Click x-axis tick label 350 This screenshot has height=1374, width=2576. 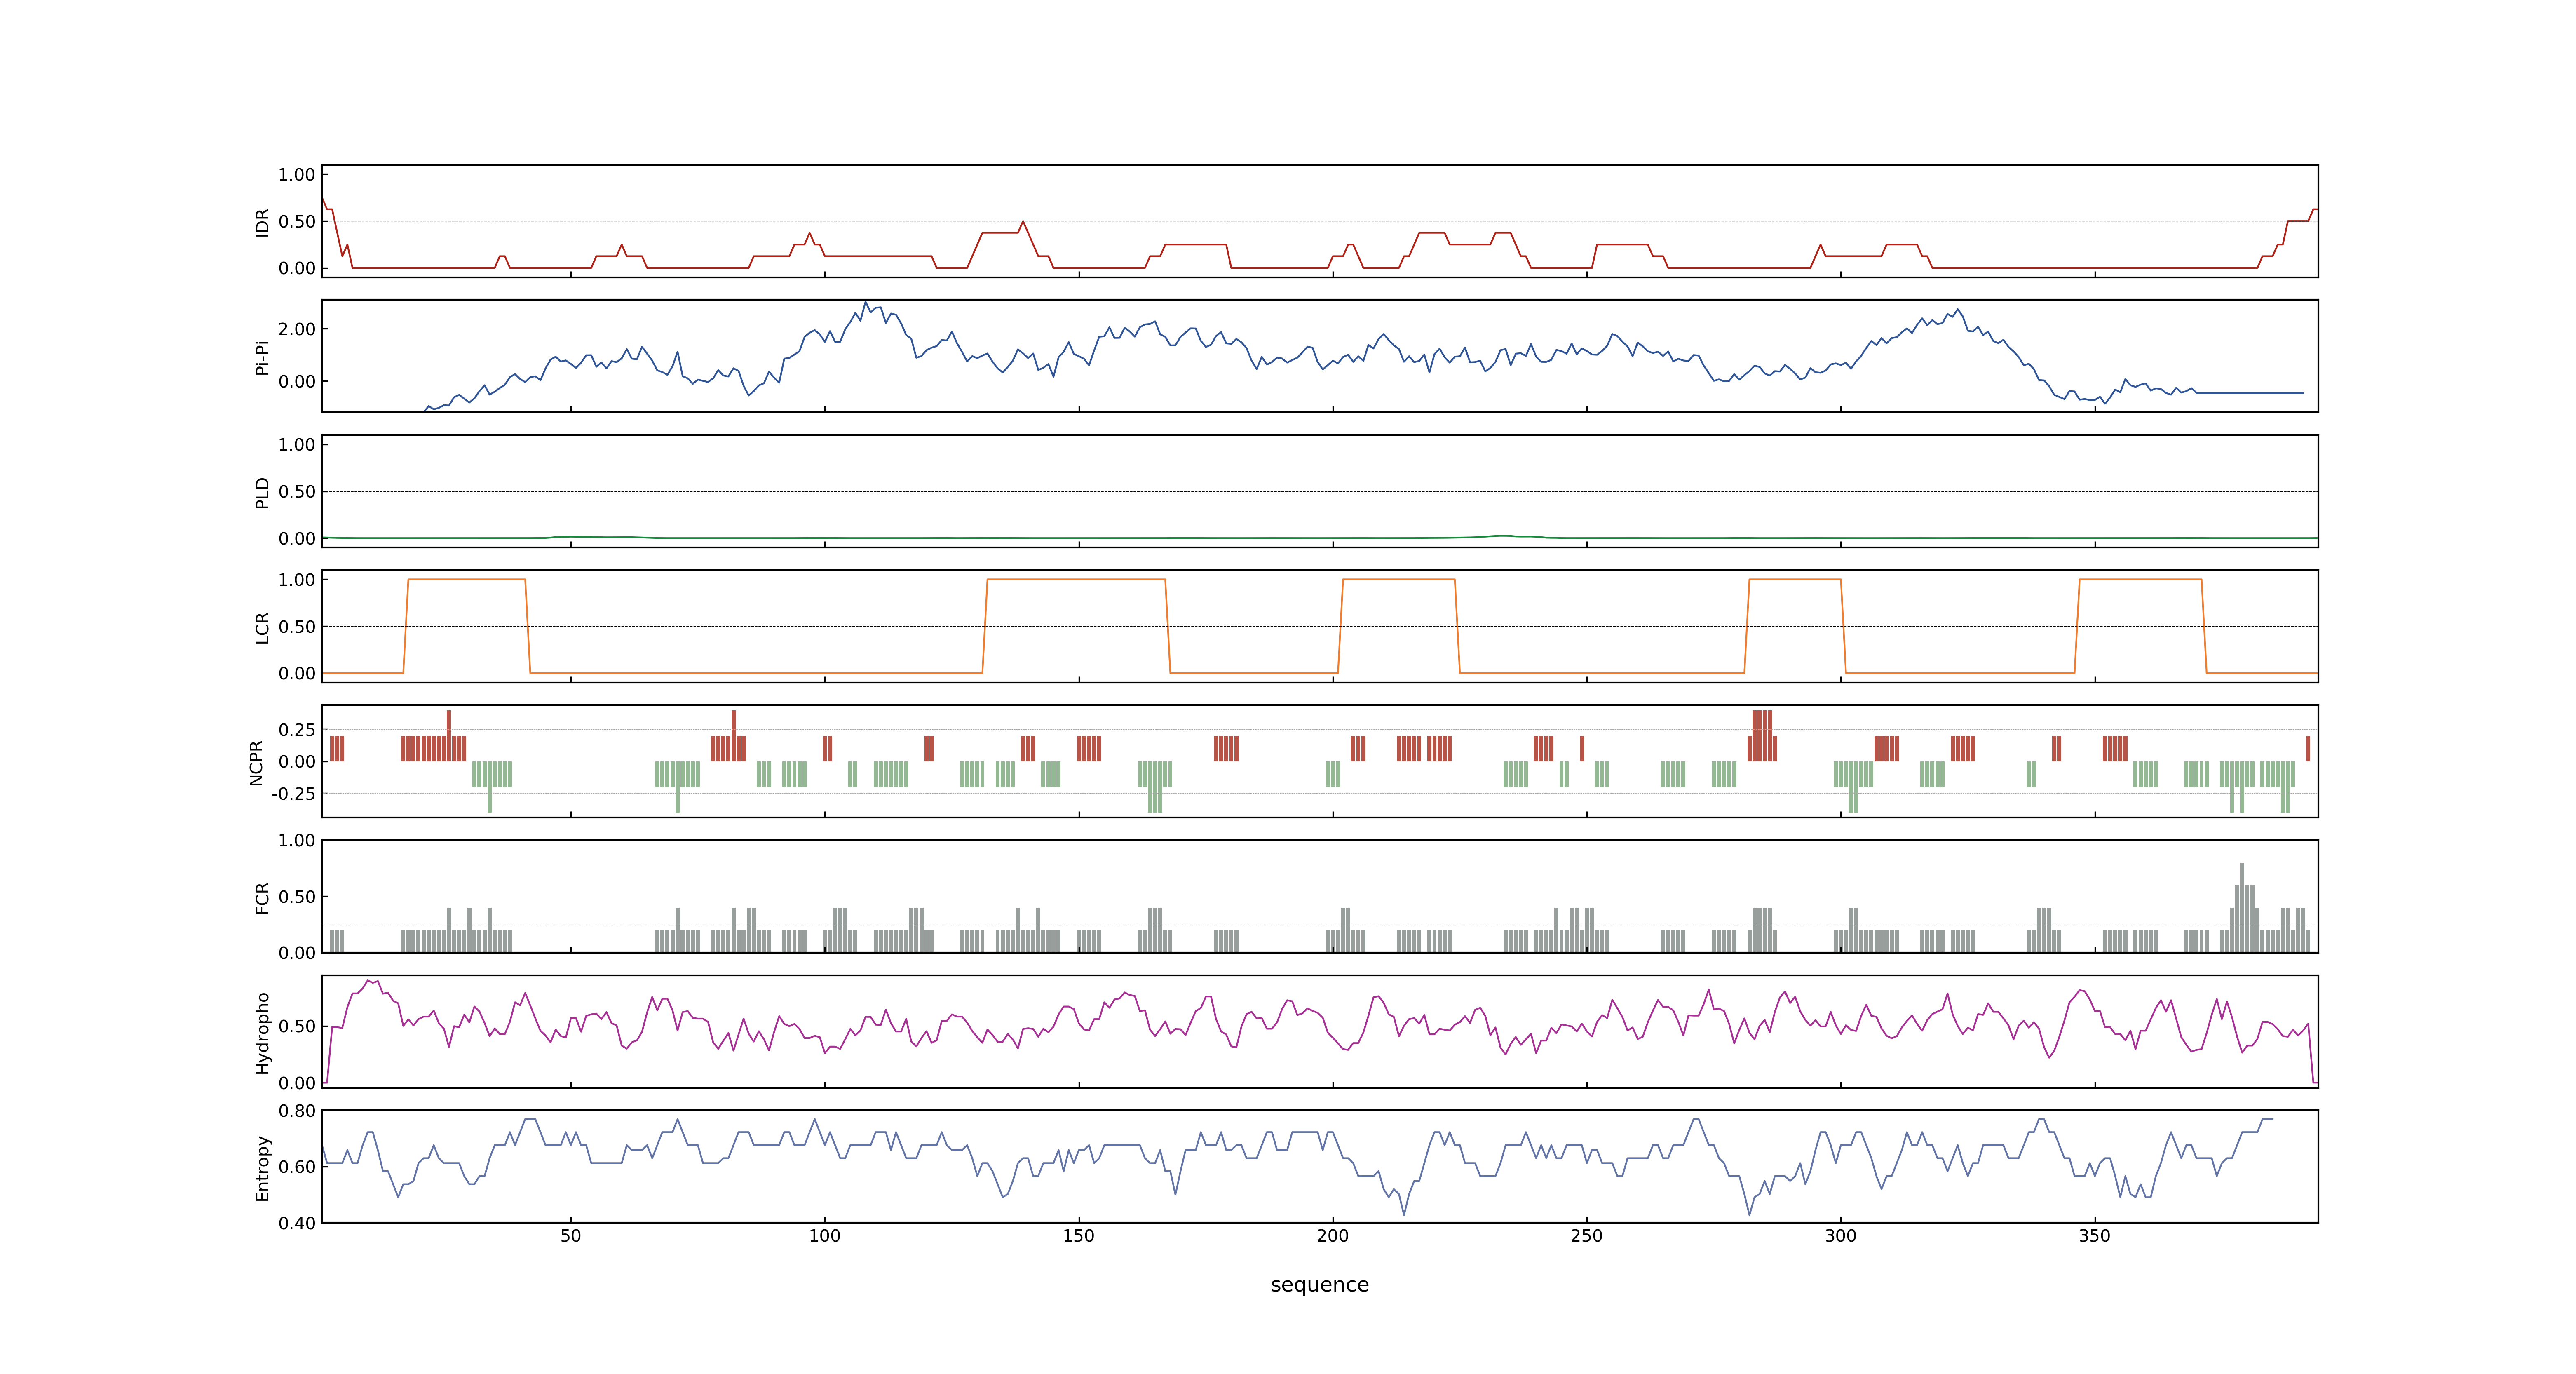click(2094, 1236)
